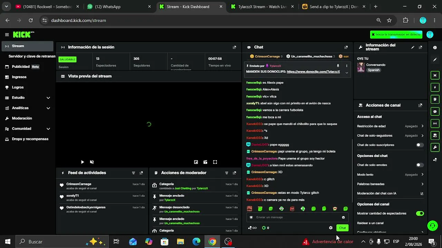Click Inicia la transmisión en directo button

(x=396, y=34)
